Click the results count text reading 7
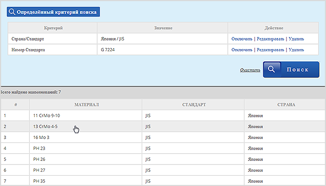Screen dimensions: 326x186 [x=30, y=92]
